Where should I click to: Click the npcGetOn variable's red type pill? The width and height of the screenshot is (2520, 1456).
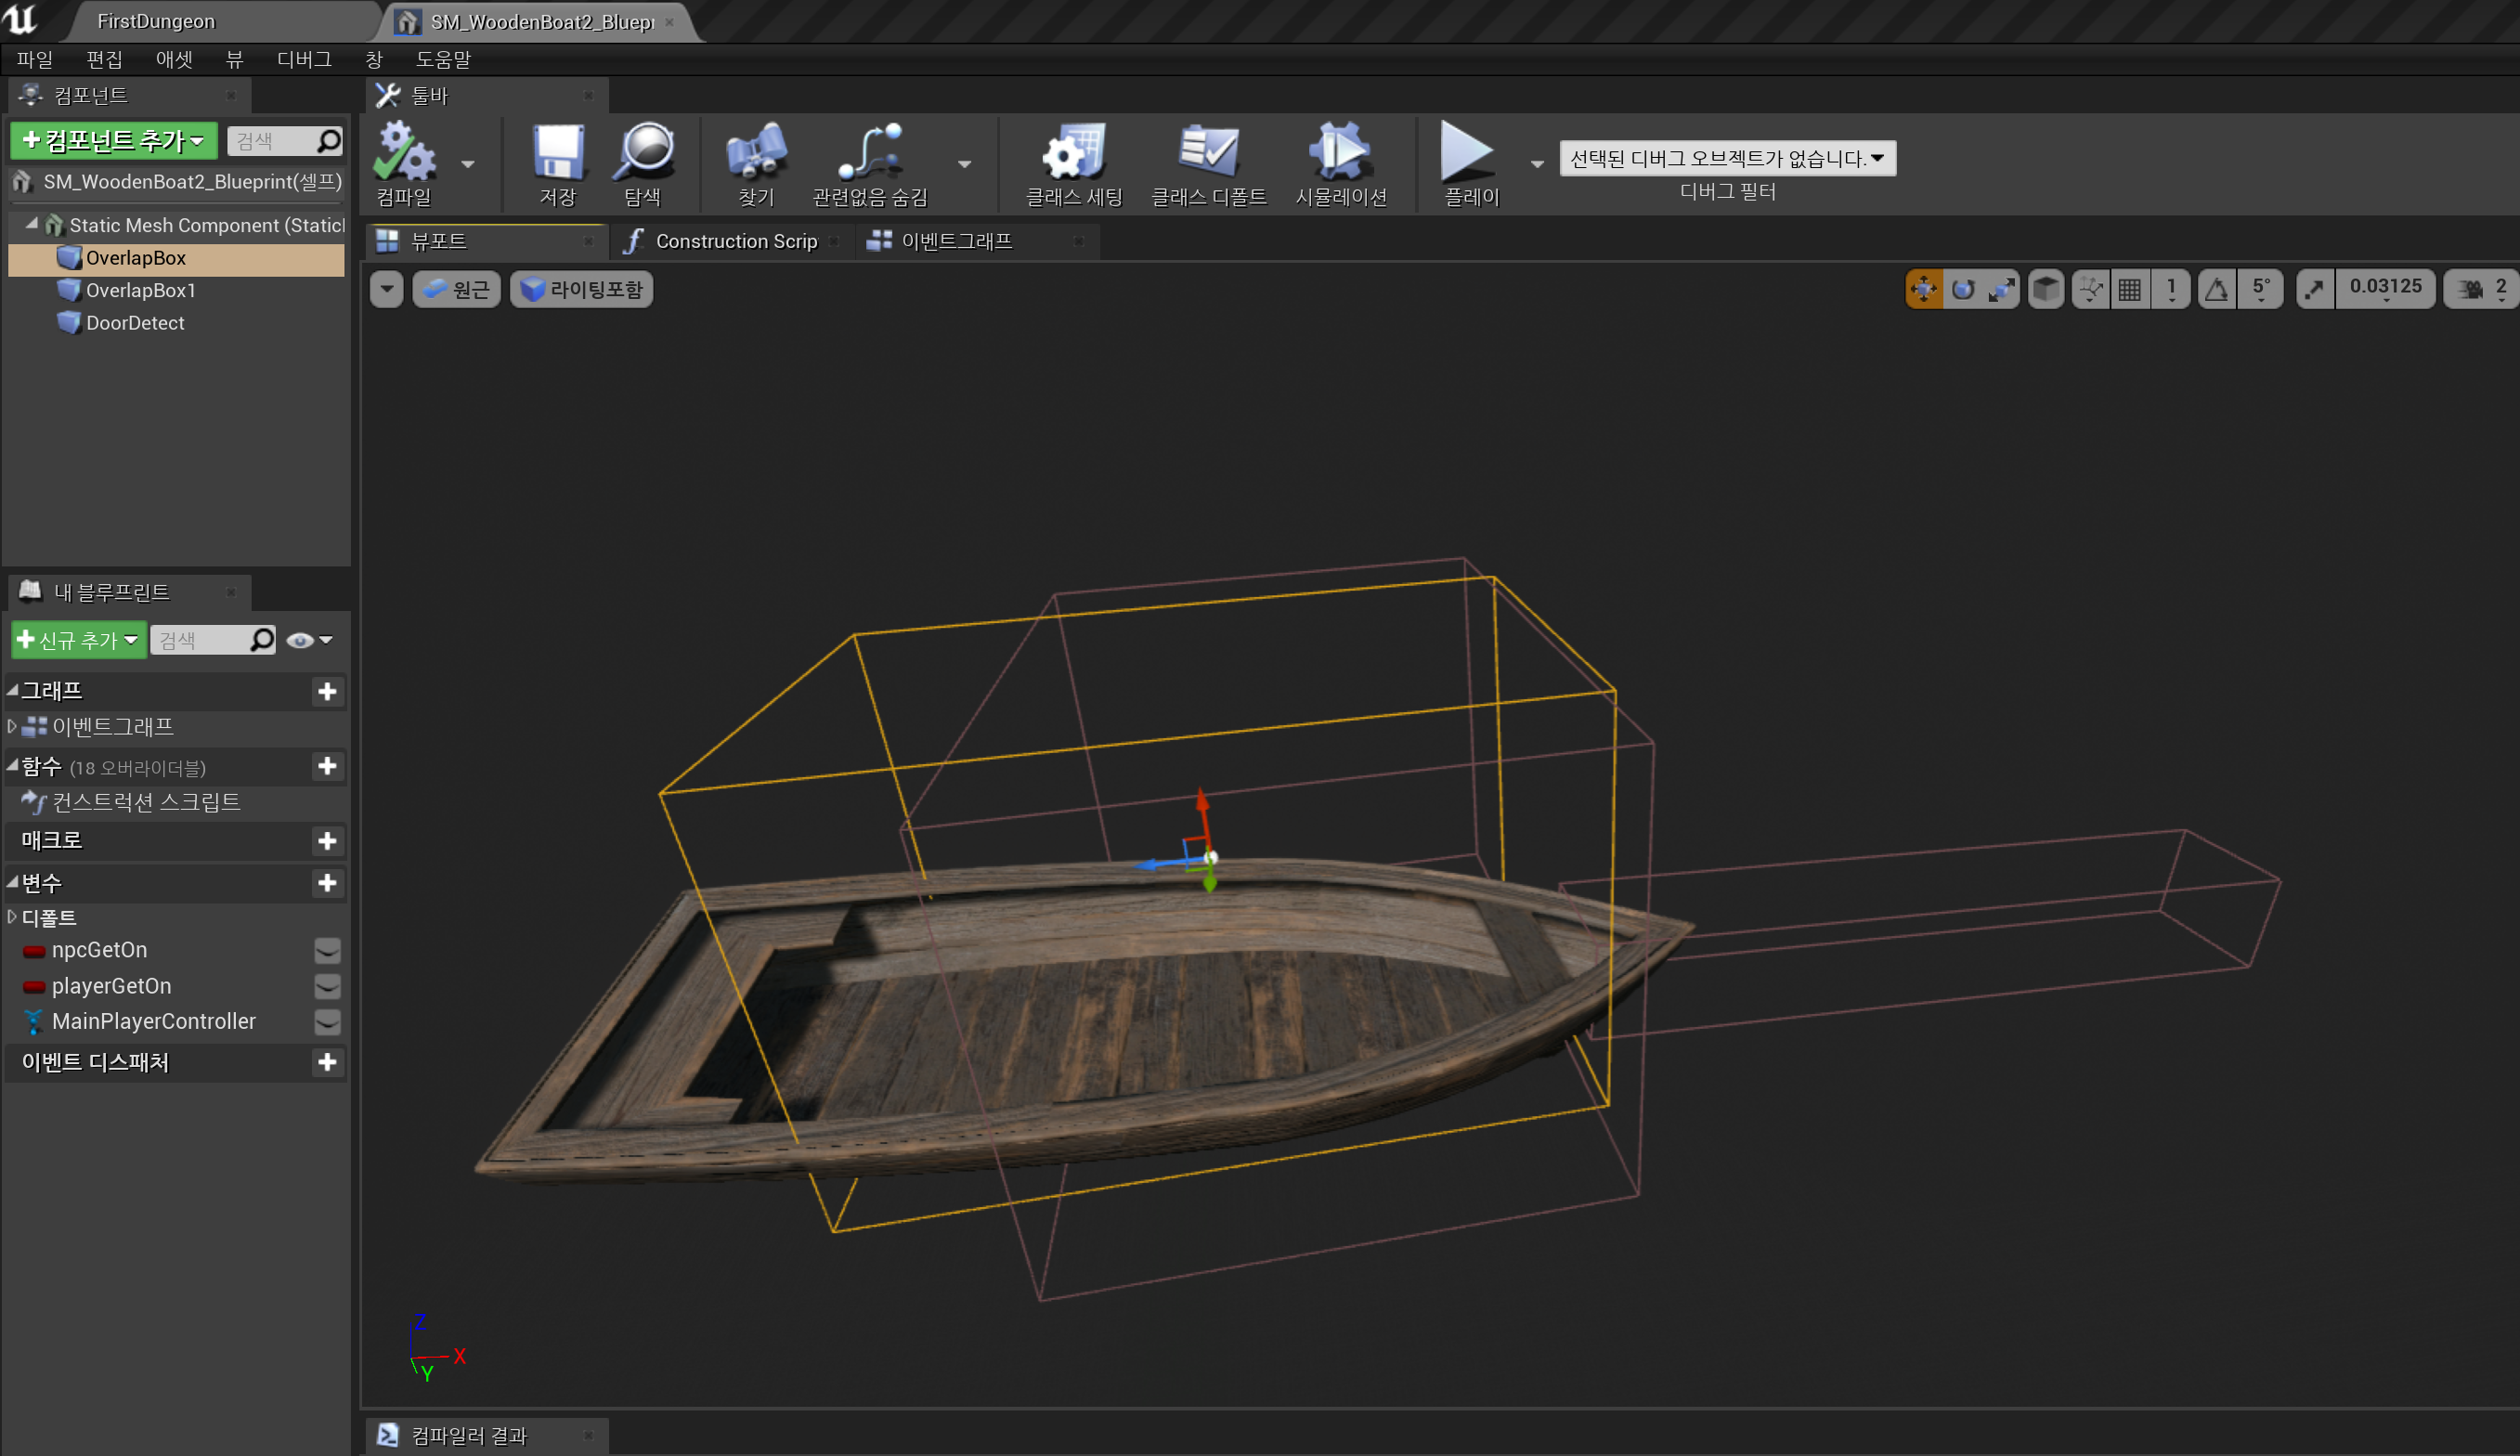(33, 951)
